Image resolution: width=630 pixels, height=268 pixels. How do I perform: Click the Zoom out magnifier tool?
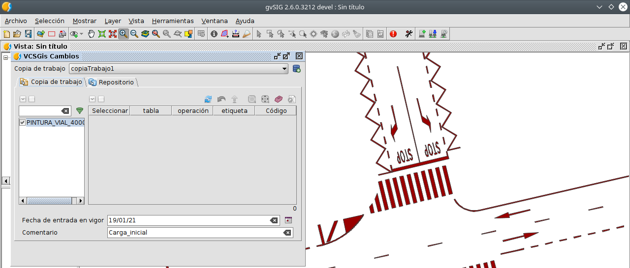[x=134, y=34]
